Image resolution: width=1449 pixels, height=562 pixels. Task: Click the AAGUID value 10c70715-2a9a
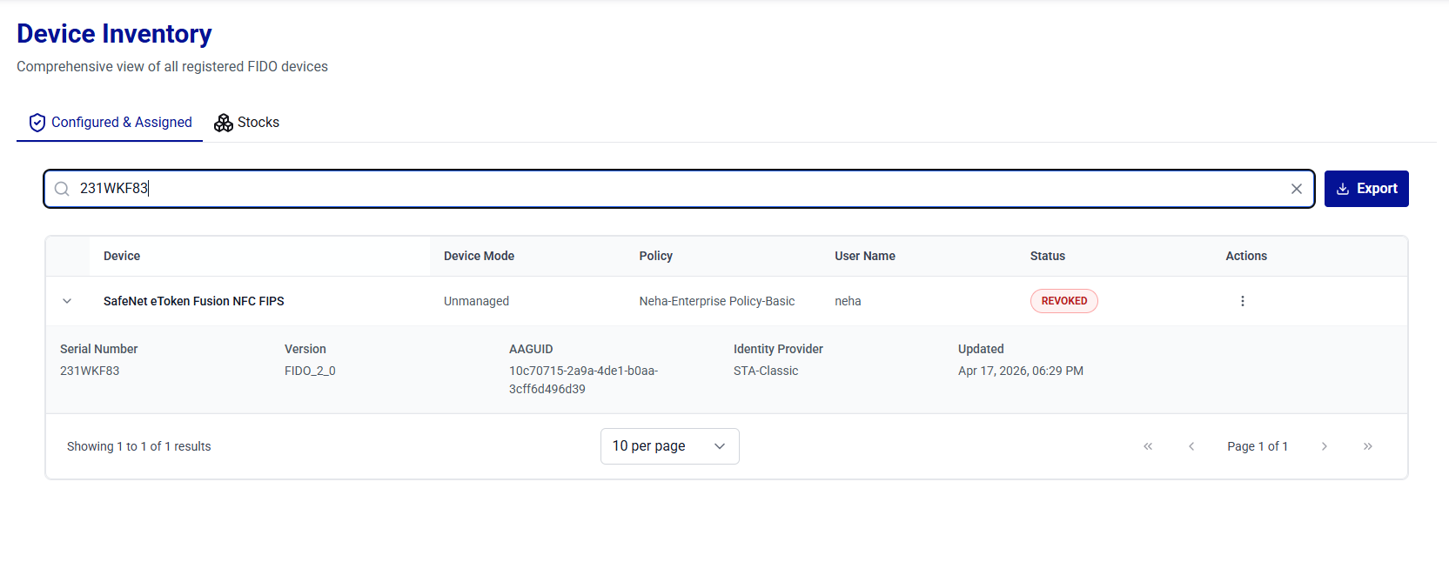click(x=583, y=379)
